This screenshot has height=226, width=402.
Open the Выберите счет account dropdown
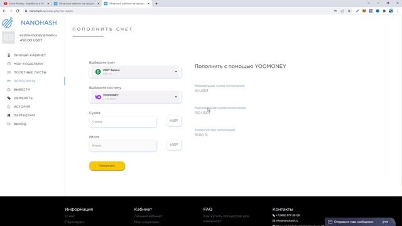(x=136, y=72)
